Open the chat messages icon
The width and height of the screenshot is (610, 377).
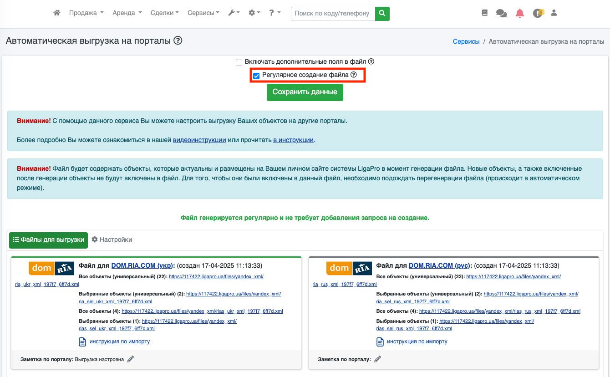(x=501, y=13)
